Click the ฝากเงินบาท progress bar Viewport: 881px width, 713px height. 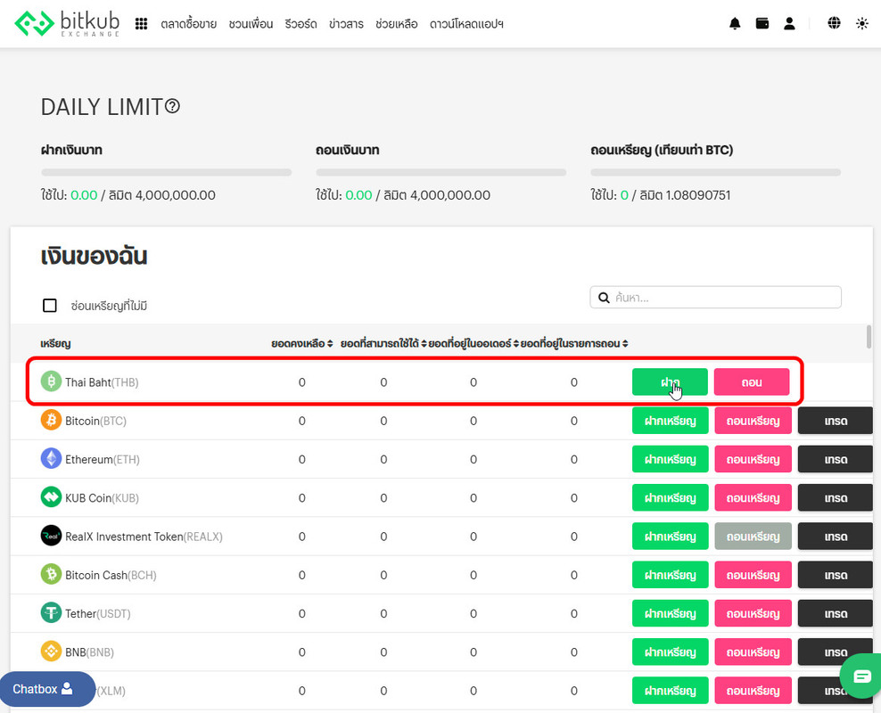(167, 172)
